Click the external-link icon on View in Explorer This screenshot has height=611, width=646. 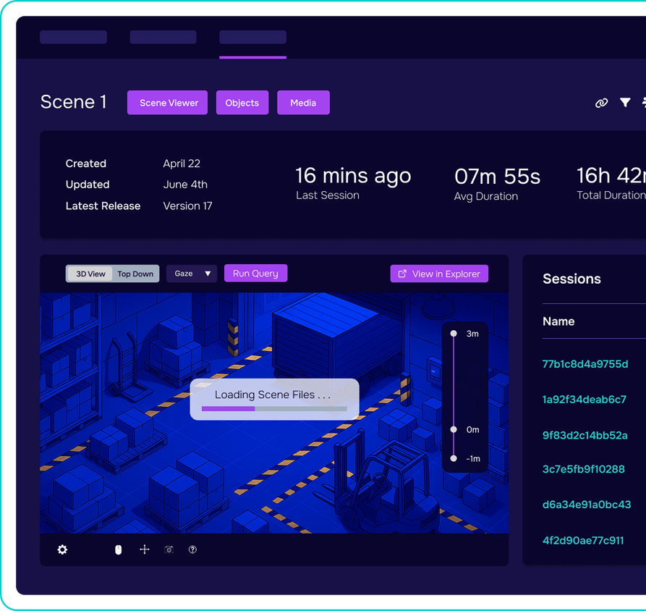(x=402, y=274)
